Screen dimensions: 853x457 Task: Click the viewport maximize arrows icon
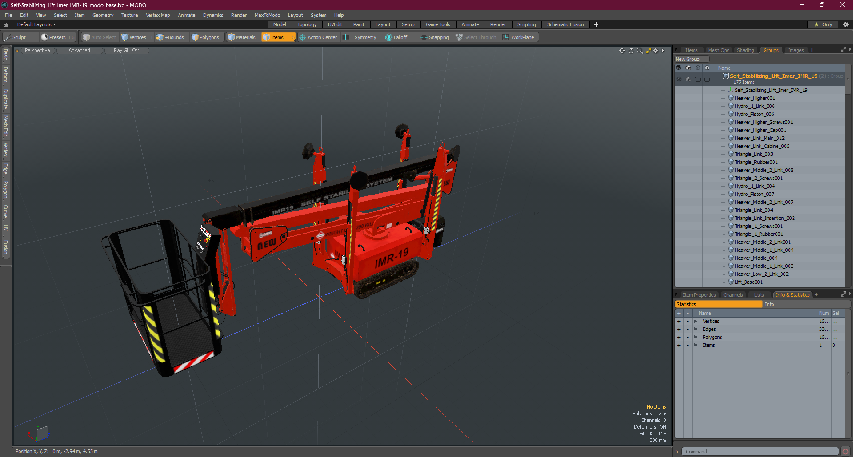pyautogui.click(x=648, y=51)
